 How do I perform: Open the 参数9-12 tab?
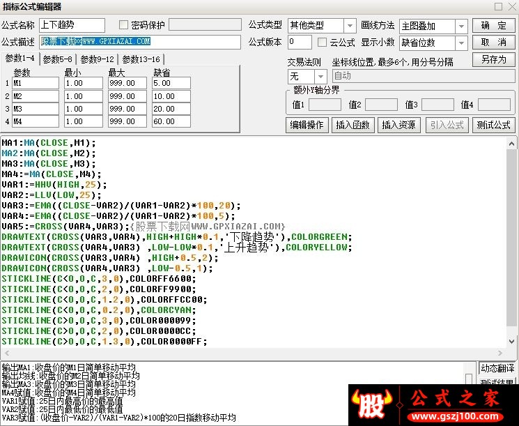click(x=98, y=60)
